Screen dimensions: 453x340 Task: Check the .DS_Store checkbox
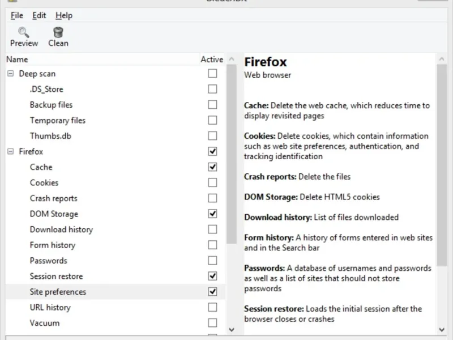[x=212, y=89]
